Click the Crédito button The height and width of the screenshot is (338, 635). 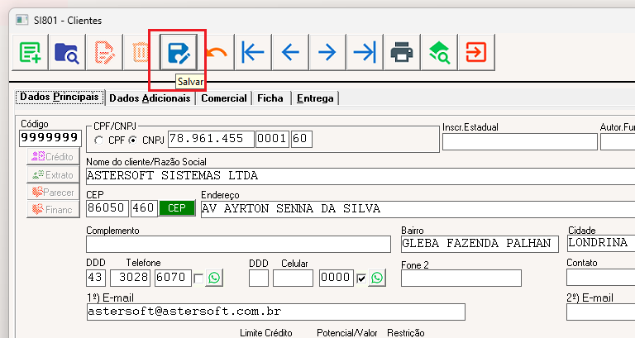(x=53, y=157)
